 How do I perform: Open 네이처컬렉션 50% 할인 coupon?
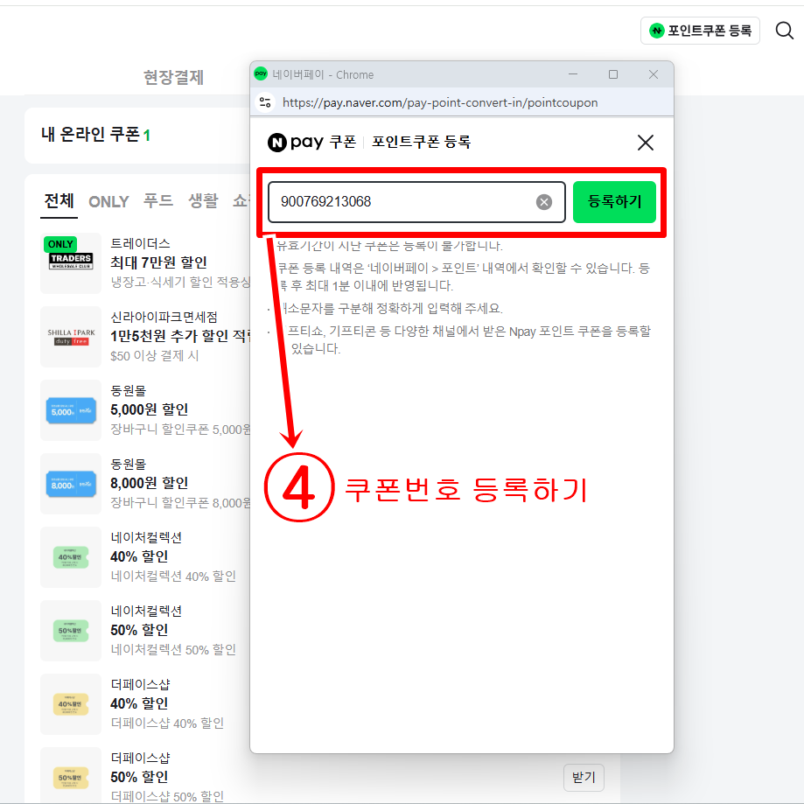point(139,630)
